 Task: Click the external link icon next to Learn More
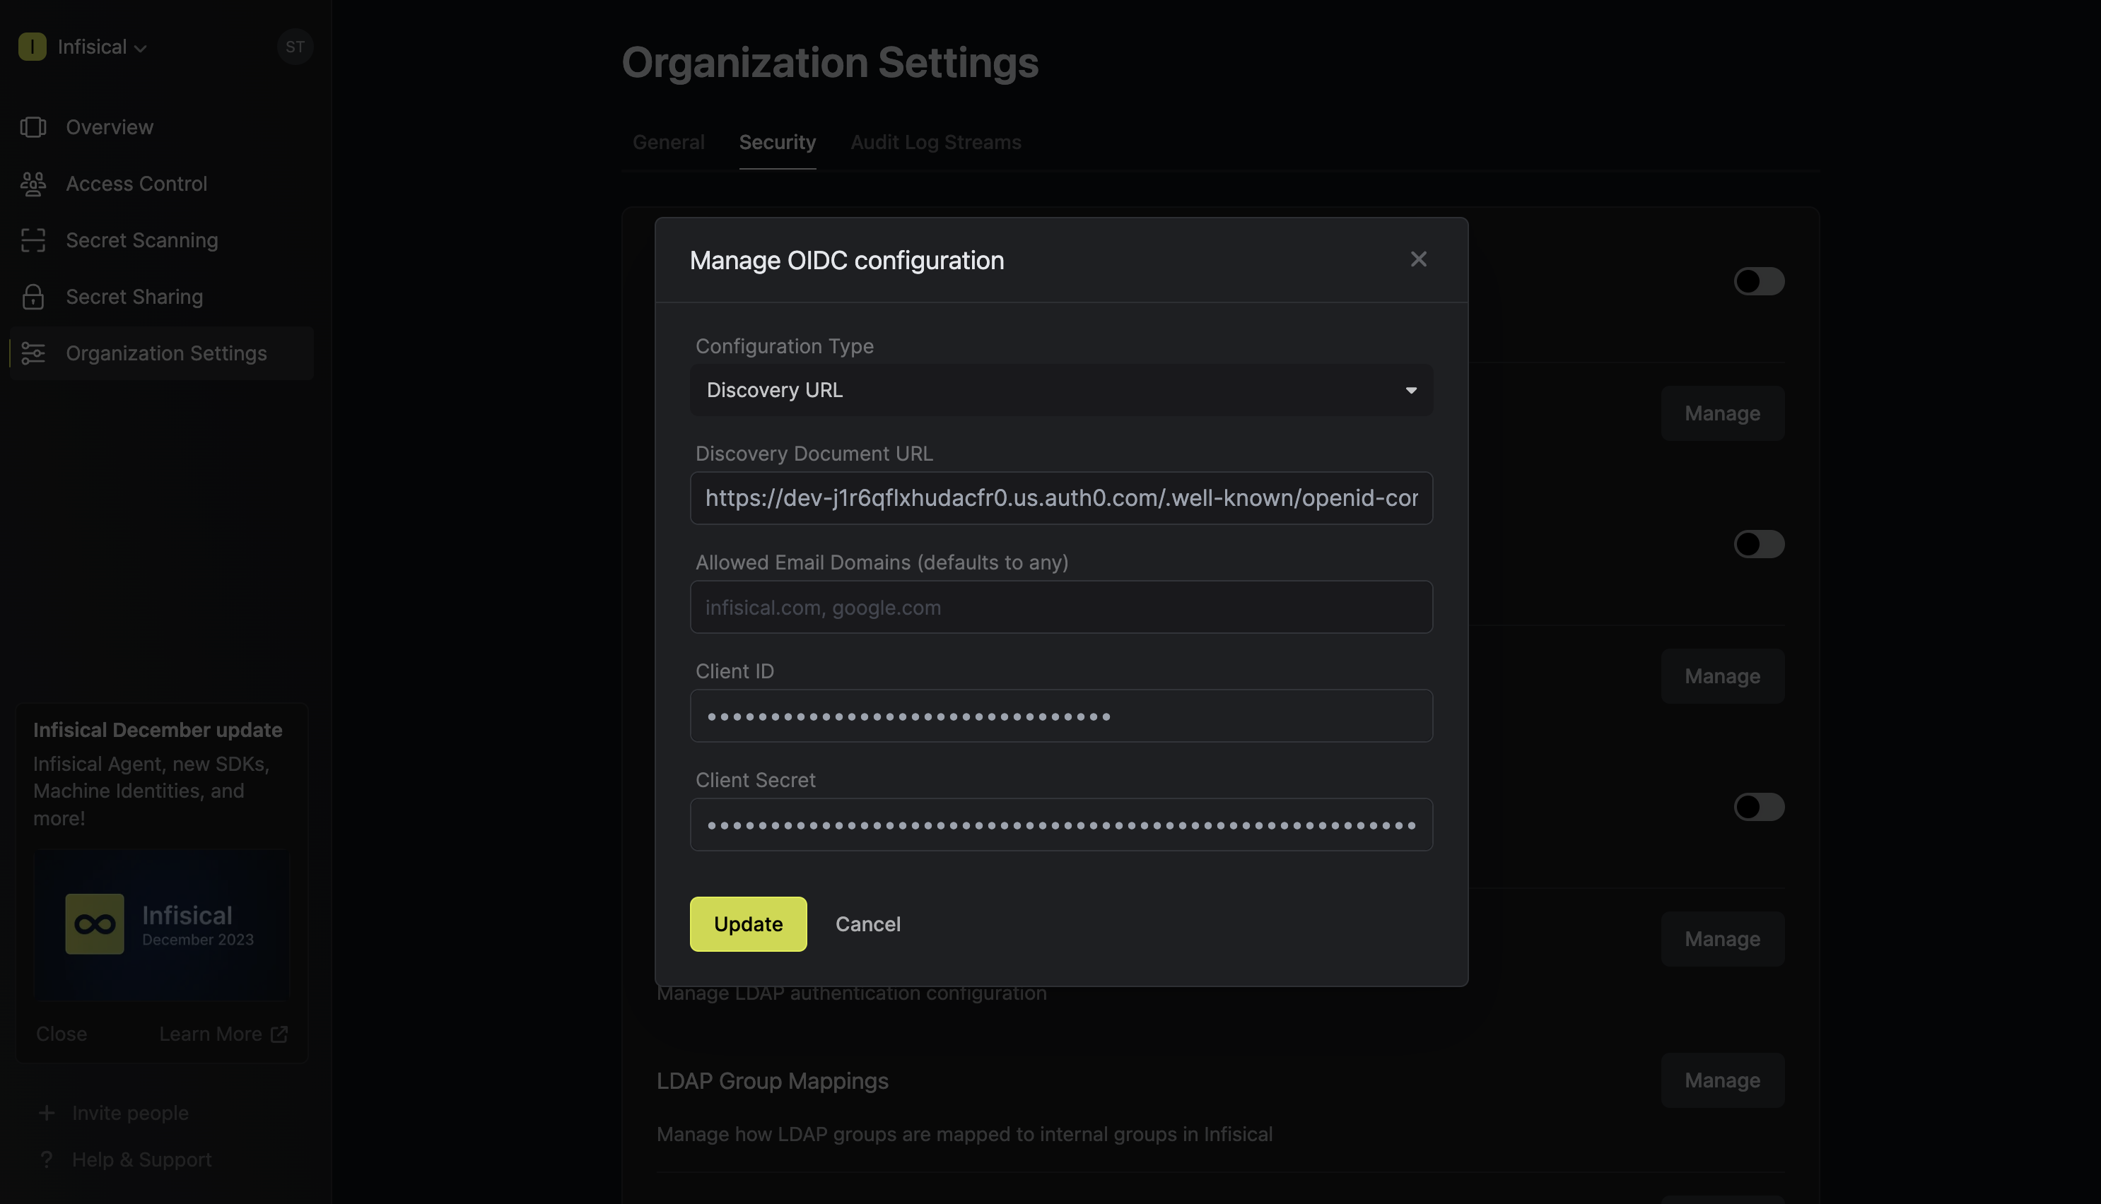pos(279,1034)
